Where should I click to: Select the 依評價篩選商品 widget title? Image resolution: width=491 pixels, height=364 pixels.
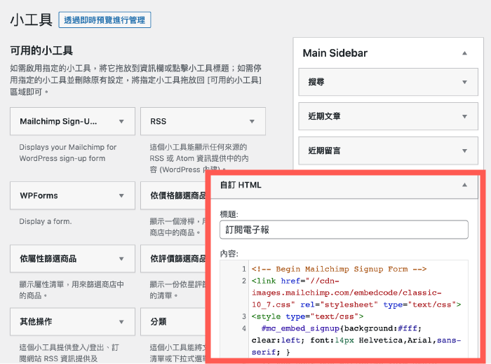point(178,259)
